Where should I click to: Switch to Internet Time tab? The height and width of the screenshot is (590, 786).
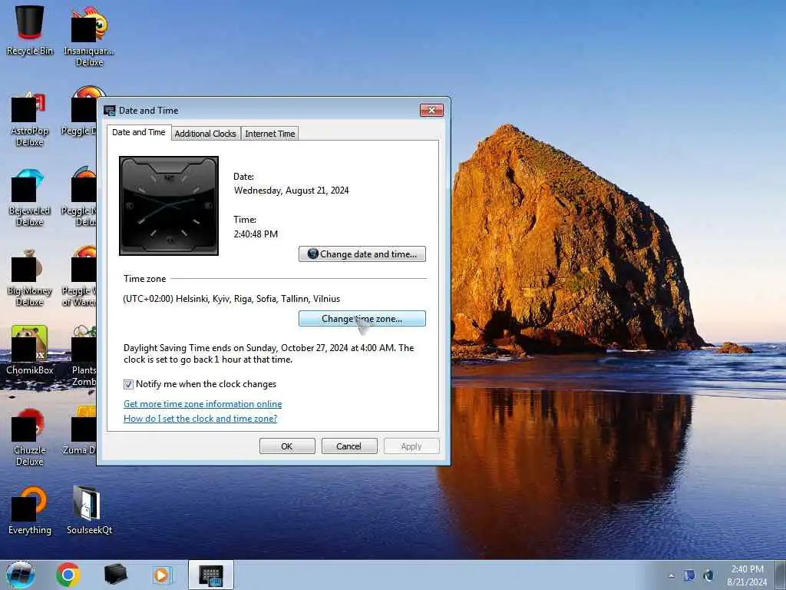pyautogui.click(x=269, y=134)
